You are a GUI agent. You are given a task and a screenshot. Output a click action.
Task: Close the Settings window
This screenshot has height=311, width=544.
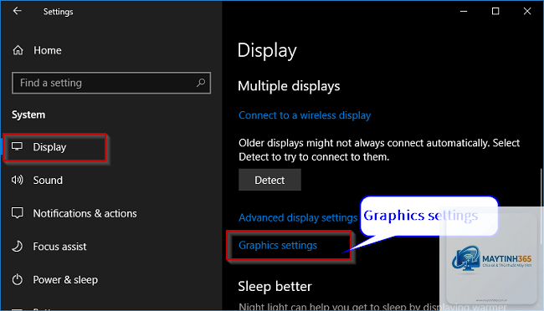pyautogui.click(x=527, y=11)
